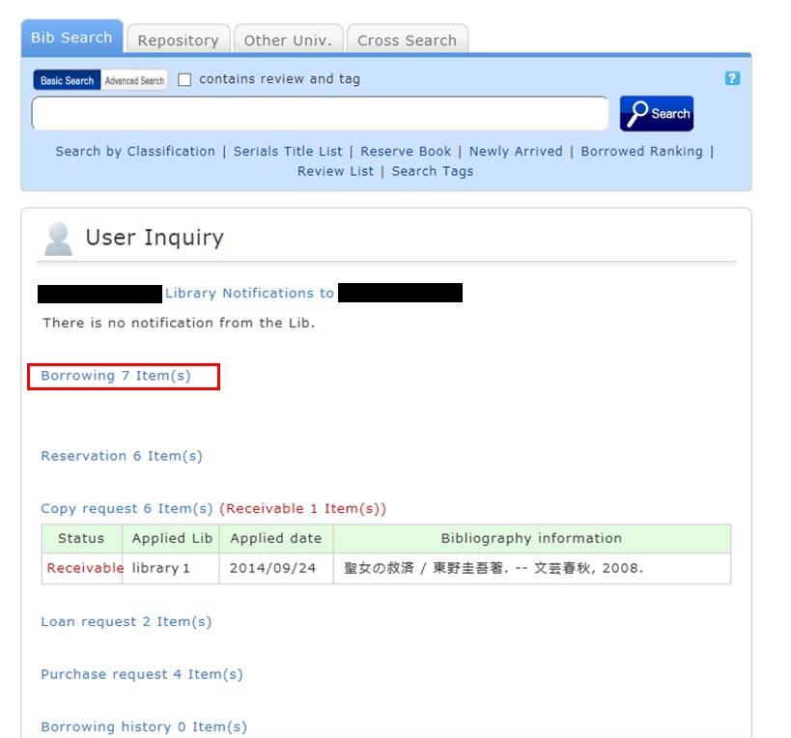791x738 pixels.
Task: Open Library Notifications link
Action: click(x=249, y=294)
